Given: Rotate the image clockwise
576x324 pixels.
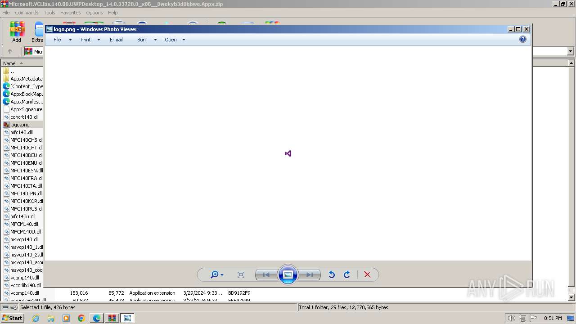Looking at the screenshot, I should pos(347,274).
